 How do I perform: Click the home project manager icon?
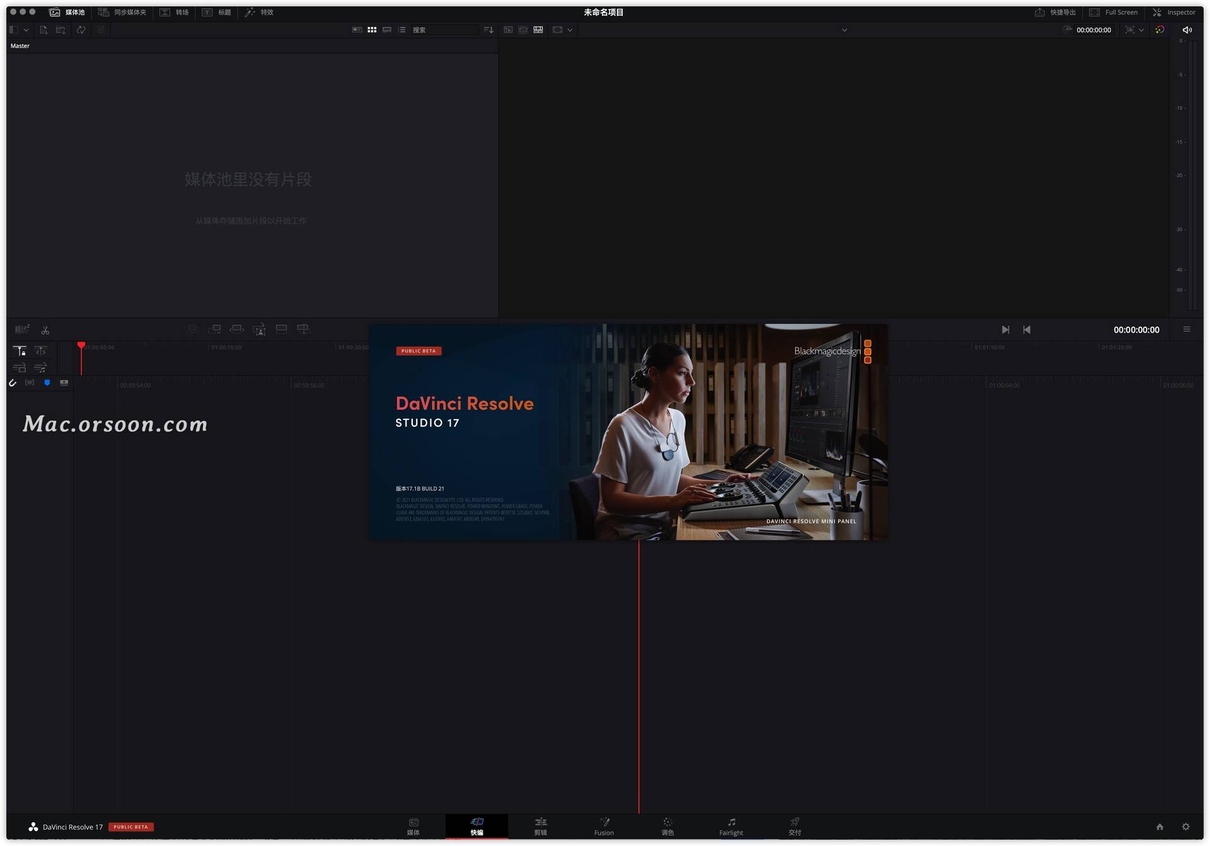coord(1160,826)
